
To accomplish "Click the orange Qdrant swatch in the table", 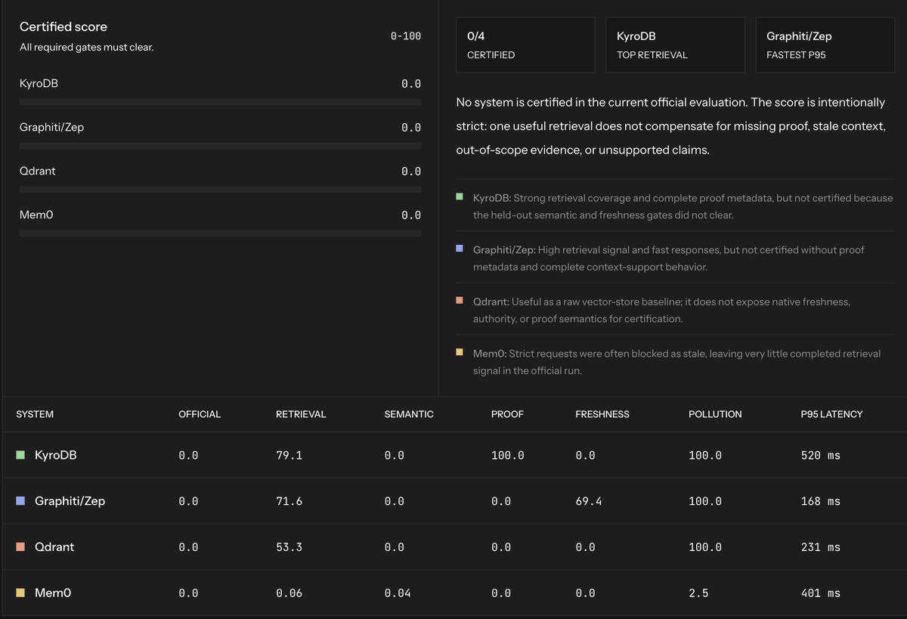I will (20, 546).
